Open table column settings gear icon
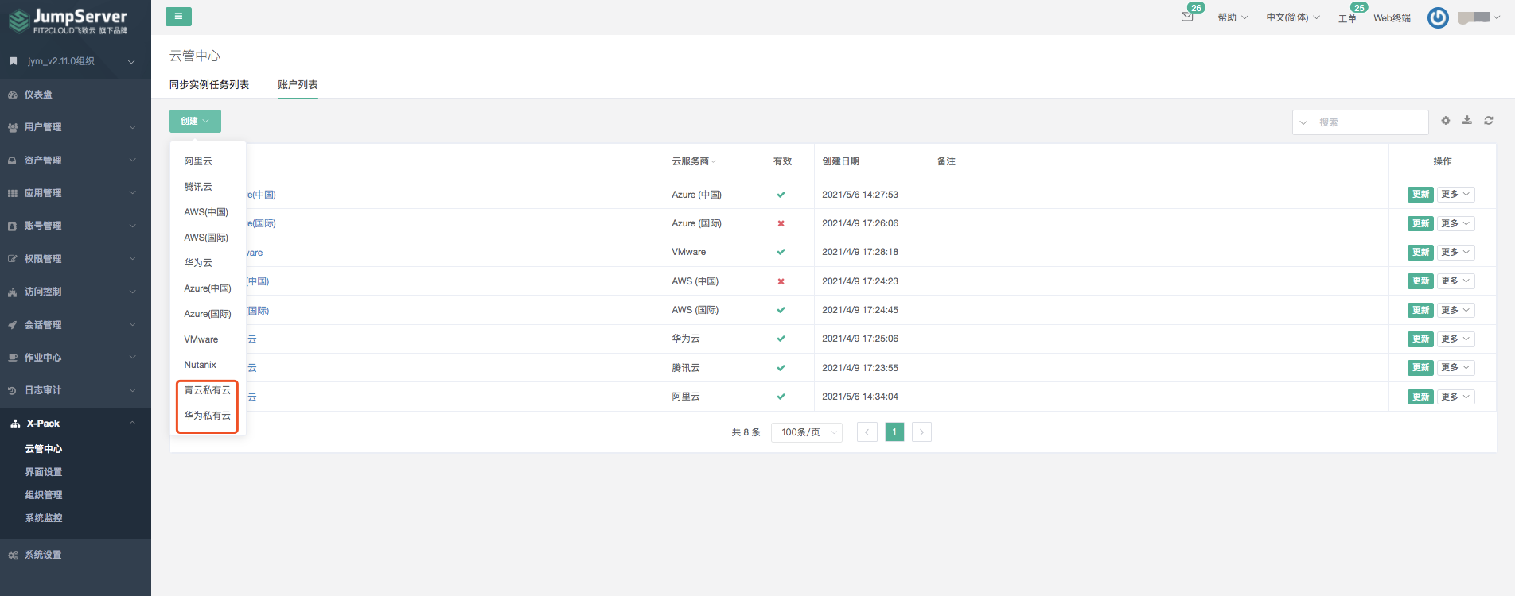Viewport: 1515px width, 596px height. [x=1446, y=121]
